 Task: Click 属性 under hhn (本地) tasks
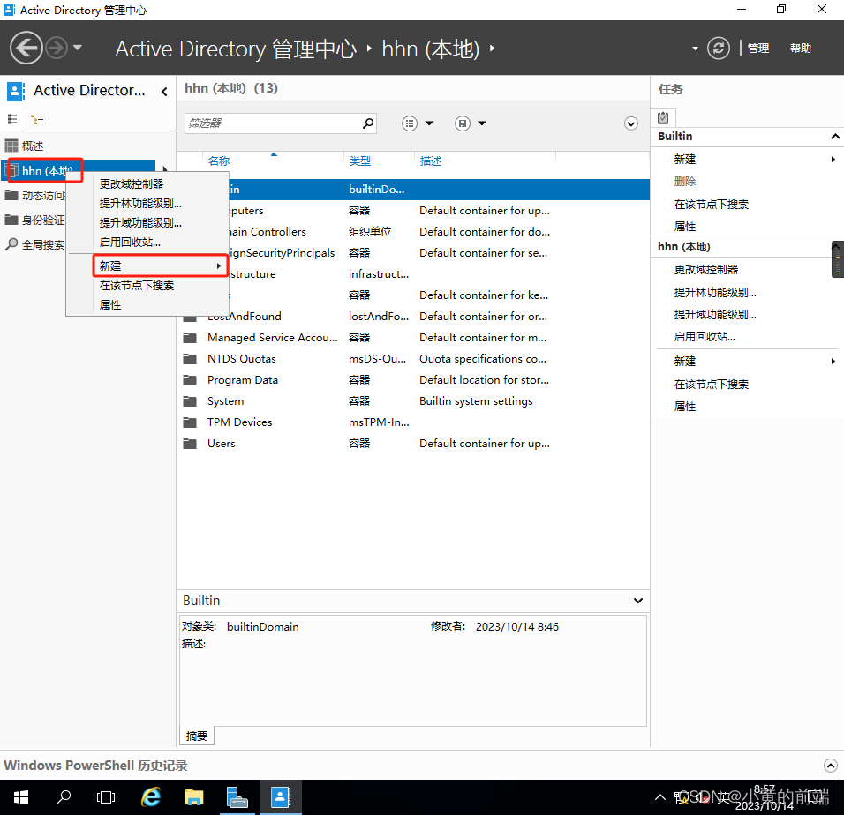pos(685,407)
